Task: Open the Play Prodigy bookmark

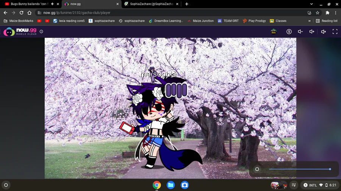Action: pos(254,21)
